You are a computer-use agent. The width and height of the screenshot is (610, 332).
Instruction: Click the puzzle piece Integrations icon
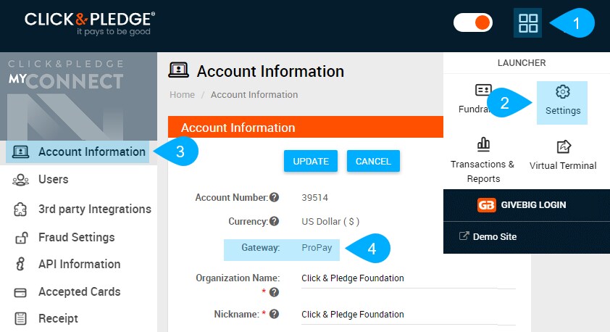tap(20, 209)
